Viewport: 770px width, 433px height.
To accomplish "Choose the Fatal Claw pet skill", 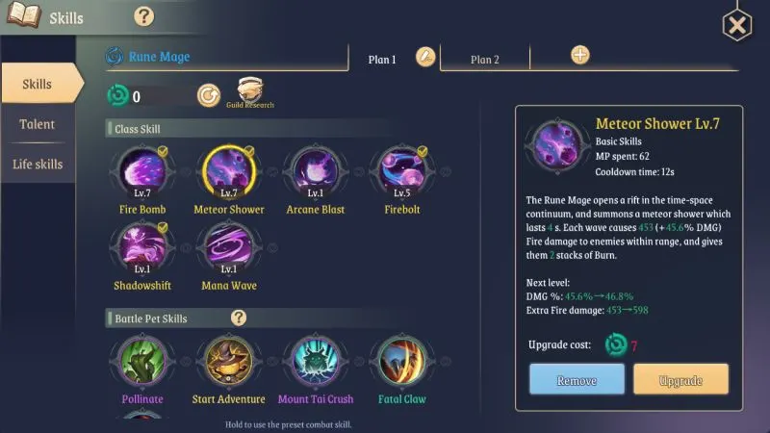I will (x=401, y=362).
